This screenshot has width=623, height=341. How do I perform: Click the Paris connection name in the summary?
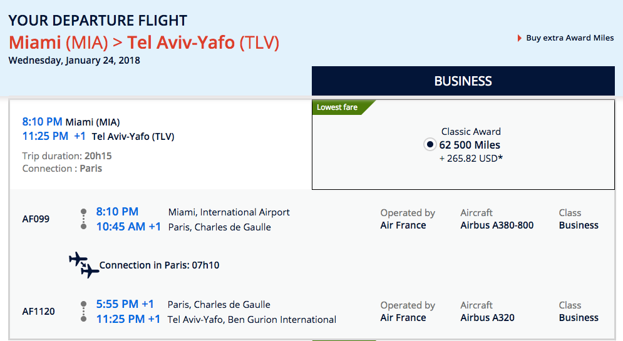(x=91, y=169)
